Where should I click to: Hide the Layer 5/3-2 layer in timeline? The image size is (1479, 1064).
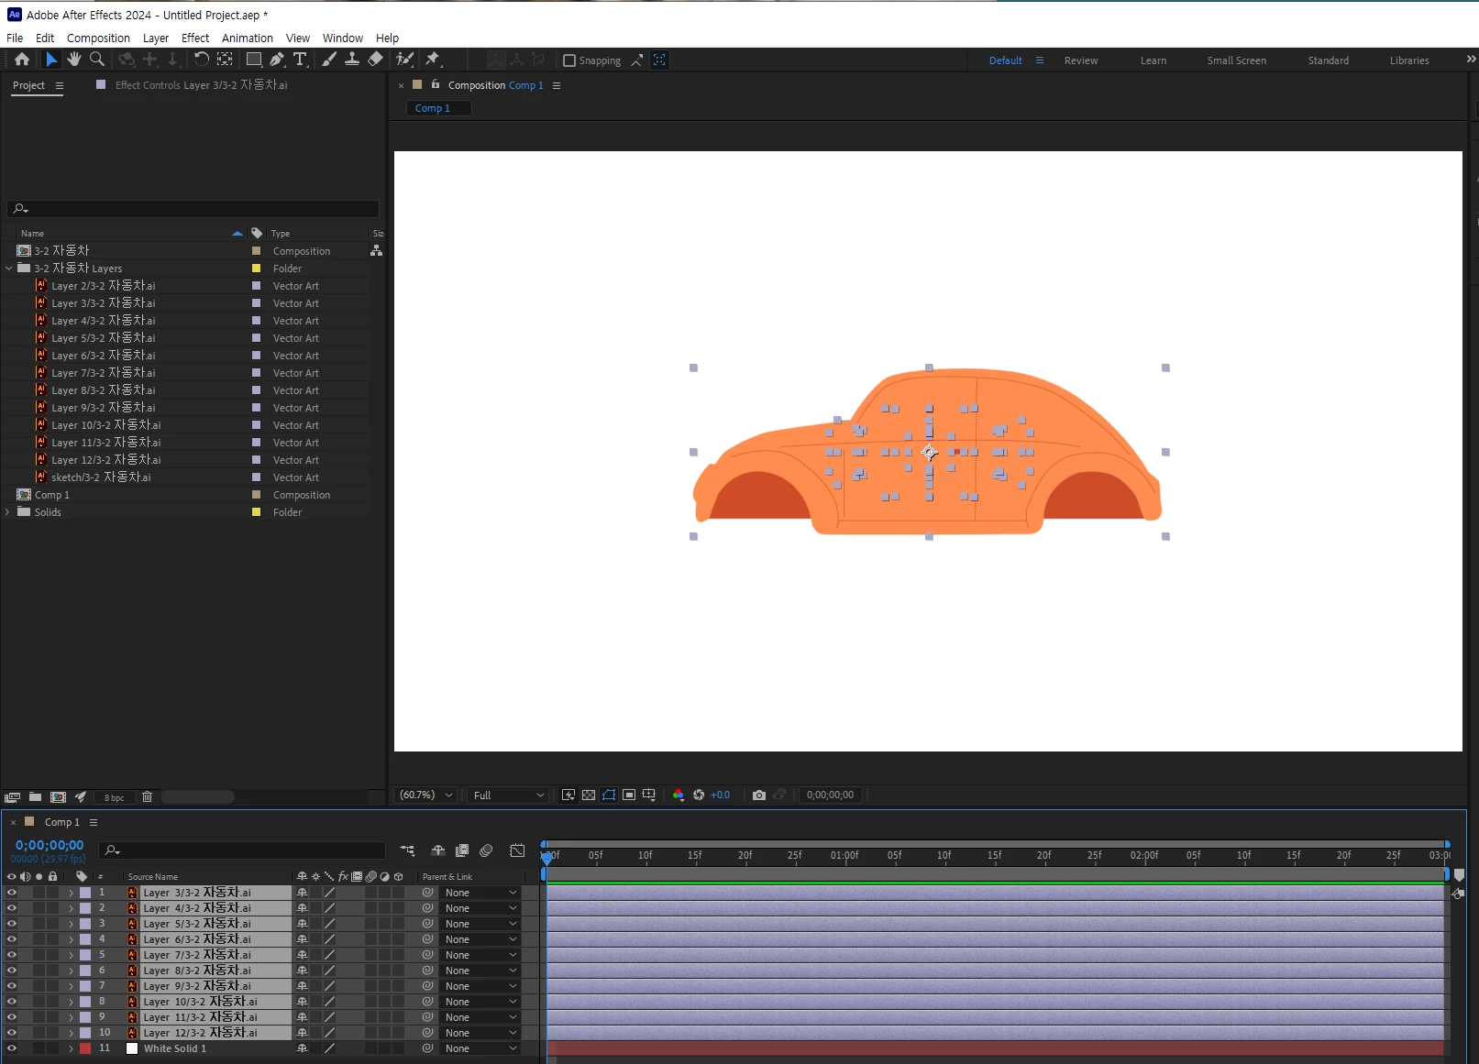tap(12, 924)
